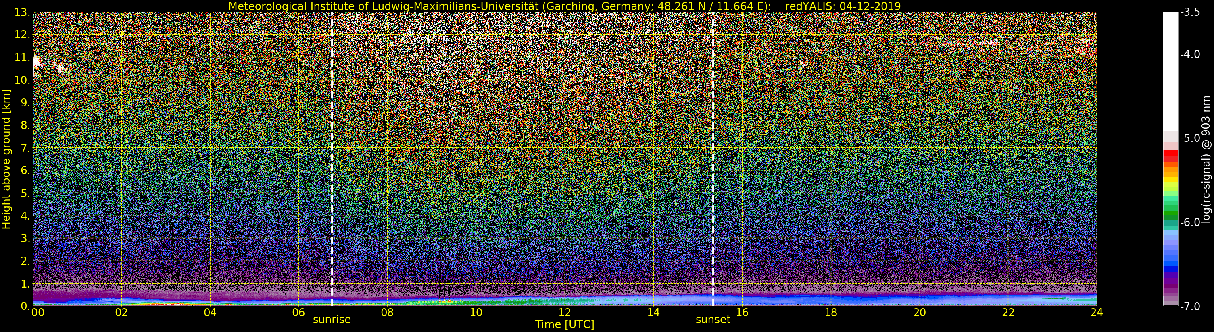
Task: Click the height axis tick label 9.
Action: 25,103
